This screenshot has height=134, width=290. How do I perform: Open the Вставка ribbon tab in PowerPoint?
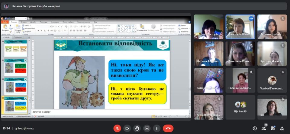click(x=24, y=22)
